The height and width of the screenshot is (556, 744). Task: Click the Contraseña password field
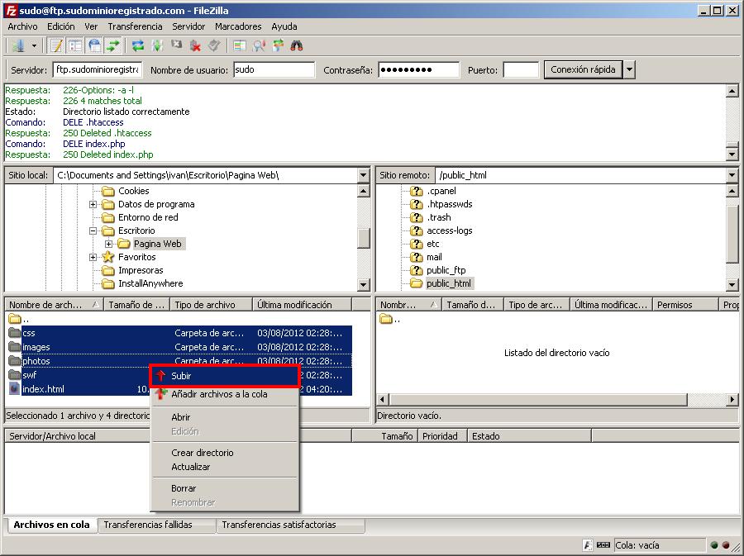click(x=419, y=69)
